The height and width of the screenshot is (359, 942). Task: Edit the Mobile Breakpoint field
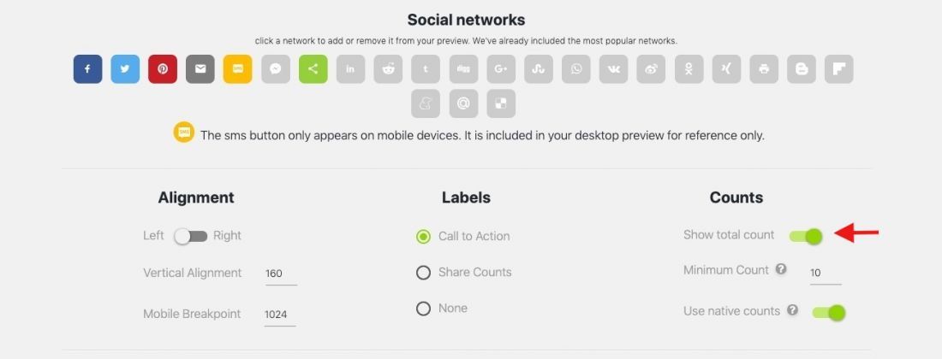click(280, 315)
